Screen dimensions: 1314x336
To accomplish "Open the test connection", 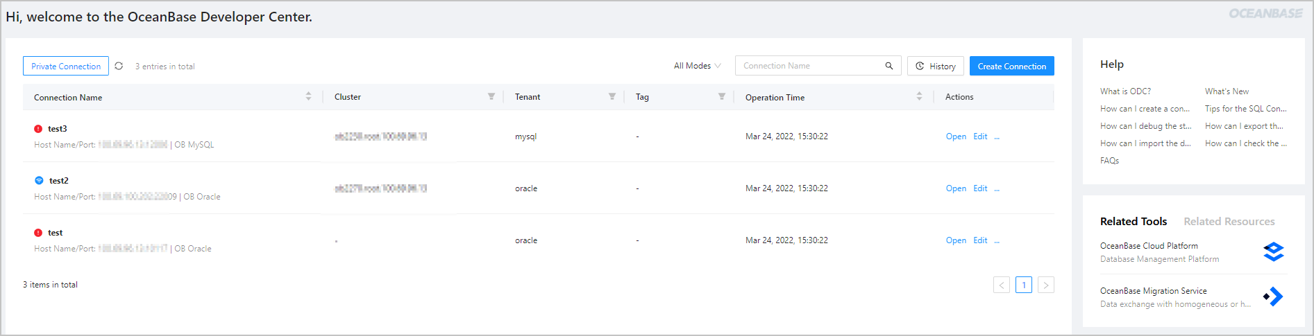I will [956, 240].
